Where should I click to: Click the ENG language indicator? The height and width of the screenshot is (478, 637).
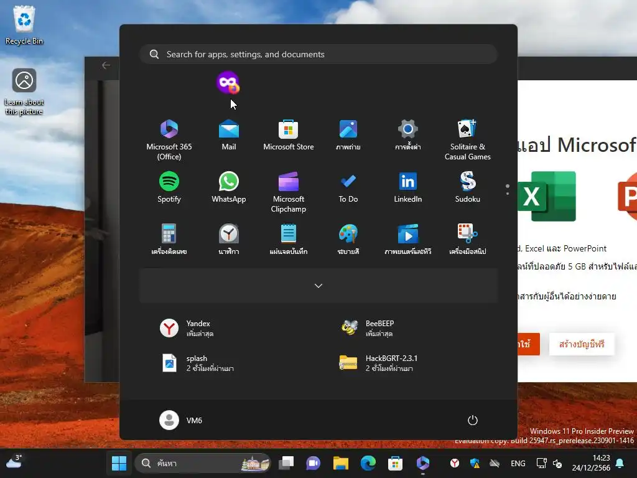518,463
